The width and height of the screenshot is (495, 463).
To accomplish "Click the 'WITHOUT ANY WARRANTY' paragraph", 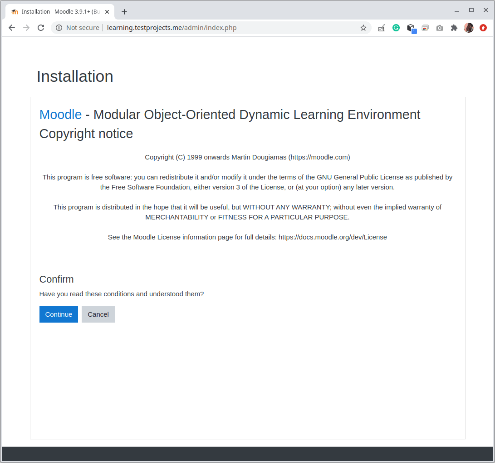I will click(248, 212).
